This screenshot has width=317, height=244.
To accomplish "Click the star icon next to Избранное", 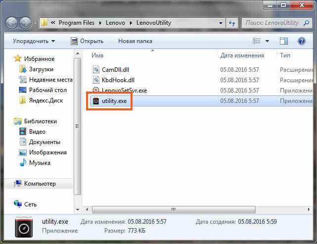I will coord(18,58).
